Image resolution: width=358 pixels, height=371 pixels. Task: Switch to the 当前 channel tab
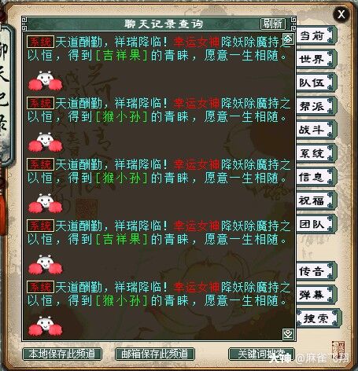(x=315, y=35)
